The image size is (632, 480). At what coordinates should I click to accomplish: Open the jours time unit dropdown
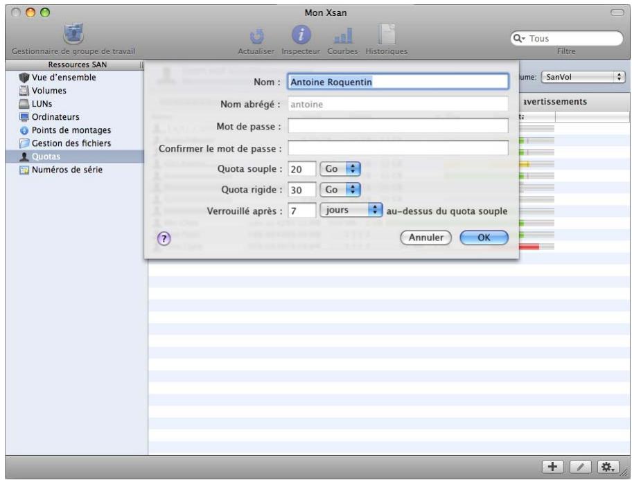click(351, 210)
